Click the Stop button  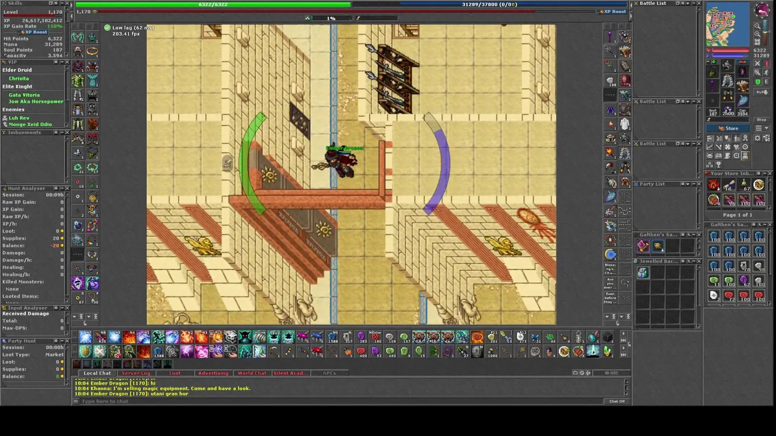761,120
